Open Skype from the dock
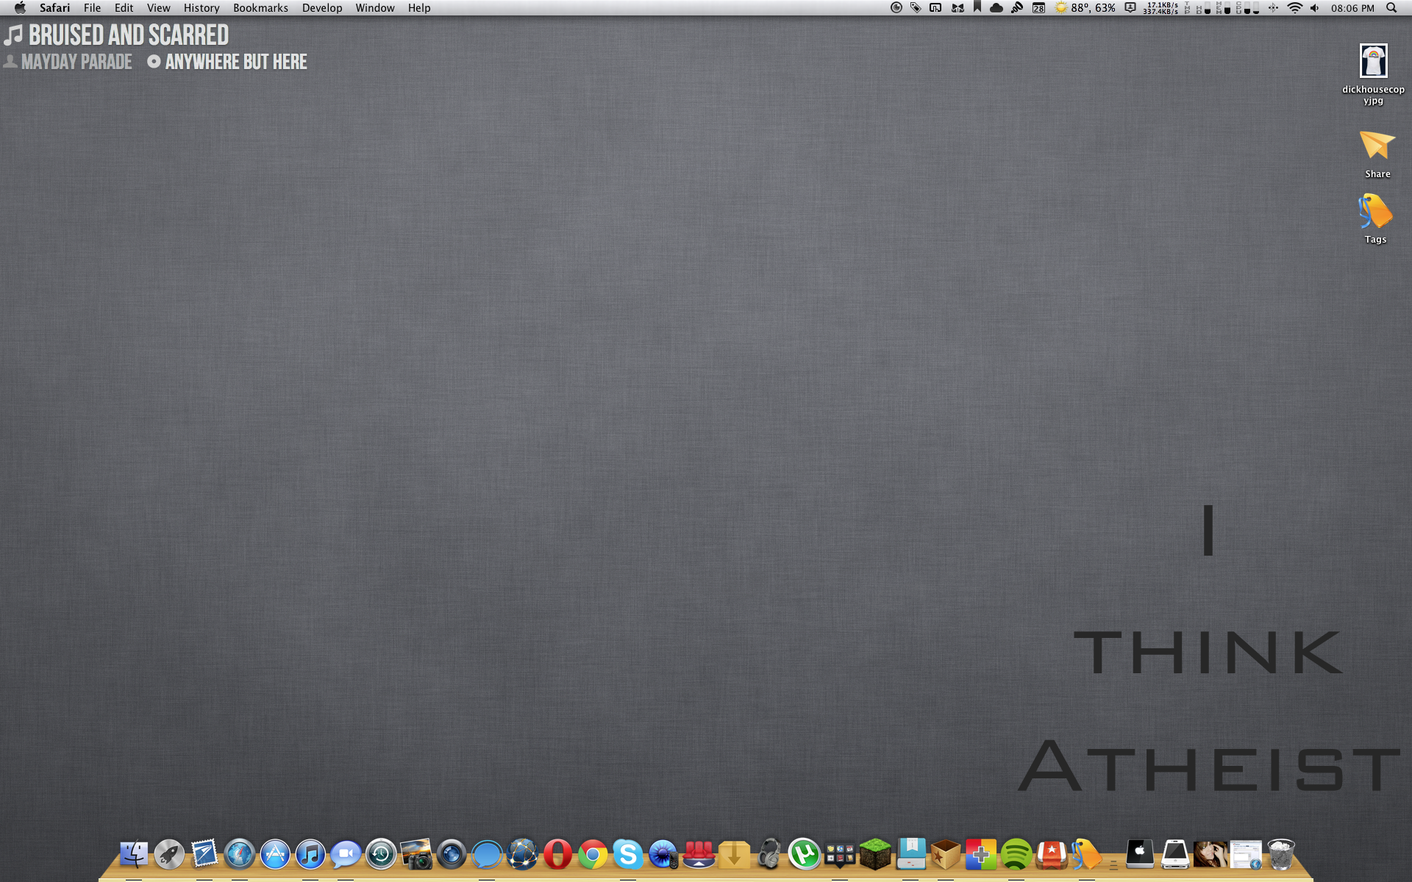Viewport: 1412px width, 882px height. (628, 854)
